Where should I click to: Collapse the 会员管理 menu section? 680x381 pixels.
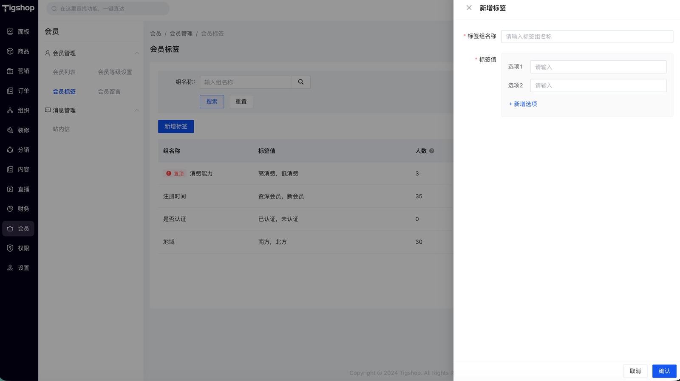coord(136,53)
